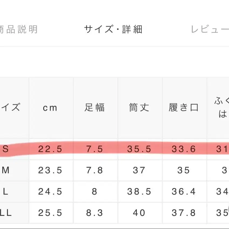
Task: Select the LL size row label
Action: tap(5, 213)
